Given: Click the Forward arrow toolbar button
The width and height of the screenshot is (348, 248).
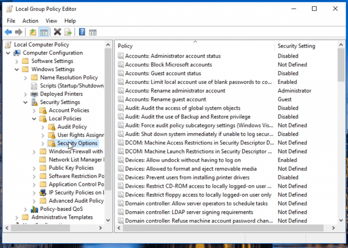Looking at the screenshot, I should coord(19,32).
